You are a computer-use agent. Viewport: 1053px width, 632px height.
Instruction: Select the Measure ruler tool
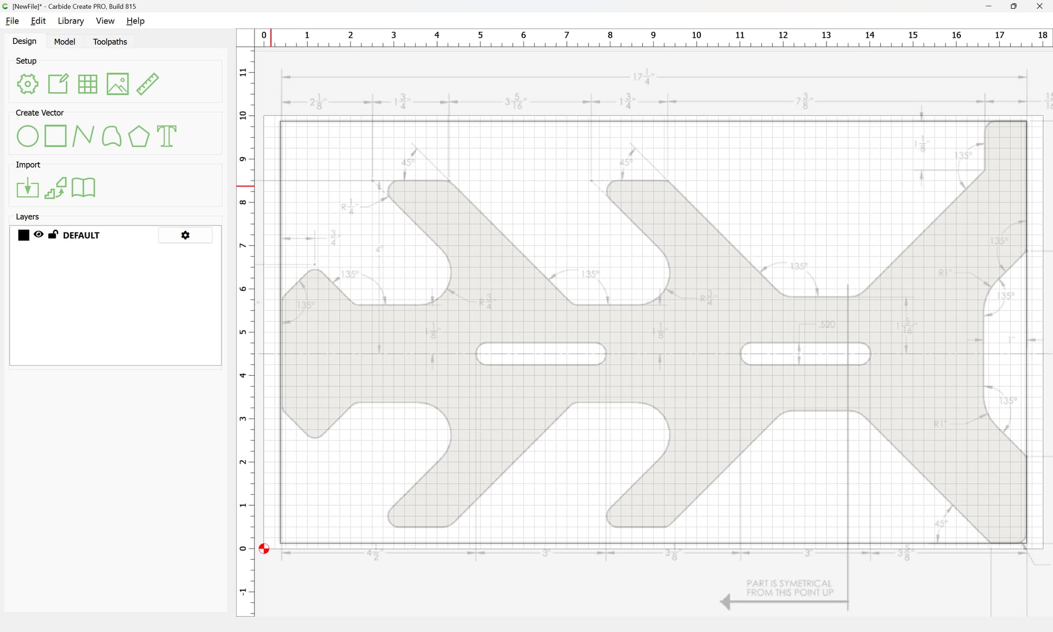[148, 84]
